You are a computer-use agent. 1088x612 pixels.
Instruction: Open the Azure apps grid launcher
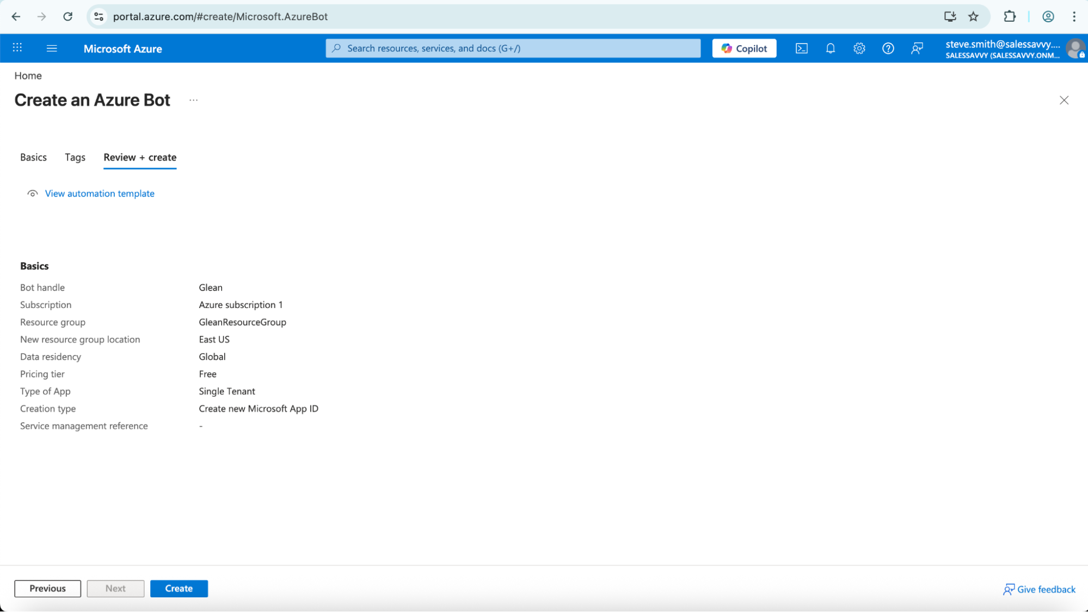click(x=17, y=48)
